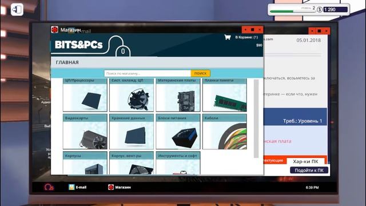Open the Кабели category
This screenshot has height=206, width=366.
click(225, 132)
